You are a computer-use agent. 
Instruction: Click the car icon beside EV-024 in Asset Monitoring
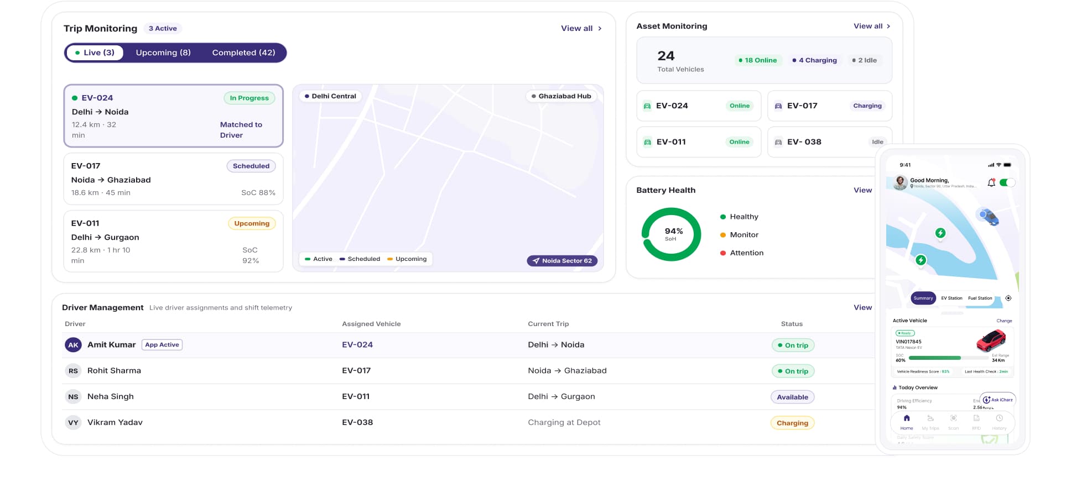(x=647, y=106)
